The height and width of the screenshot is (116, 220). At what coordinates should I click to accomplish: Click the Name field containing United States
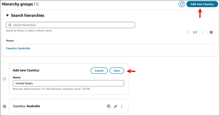[68, 83]
